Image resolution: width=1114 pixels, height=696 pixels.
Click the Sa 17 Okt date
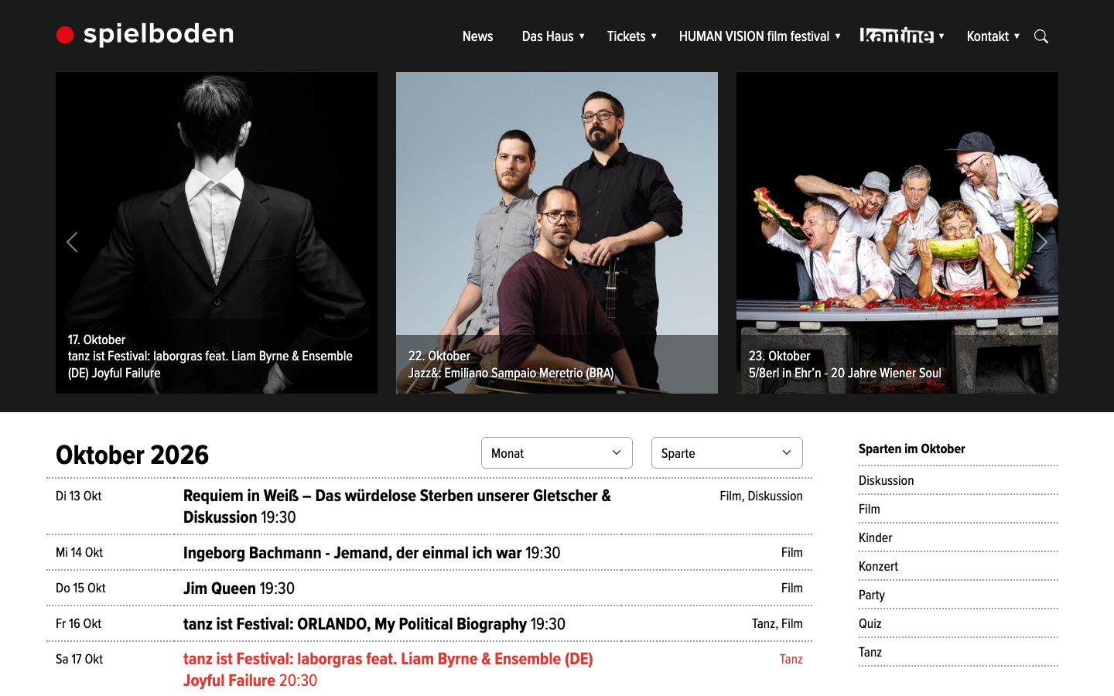click(x=79, y=659)
